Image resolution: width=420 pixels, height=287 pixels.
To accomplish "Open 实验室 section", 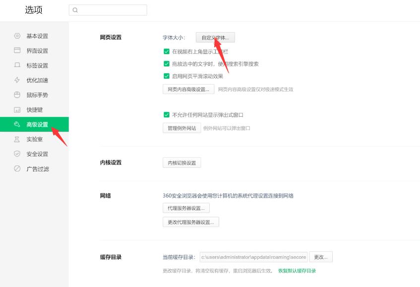I will (34, 139).
